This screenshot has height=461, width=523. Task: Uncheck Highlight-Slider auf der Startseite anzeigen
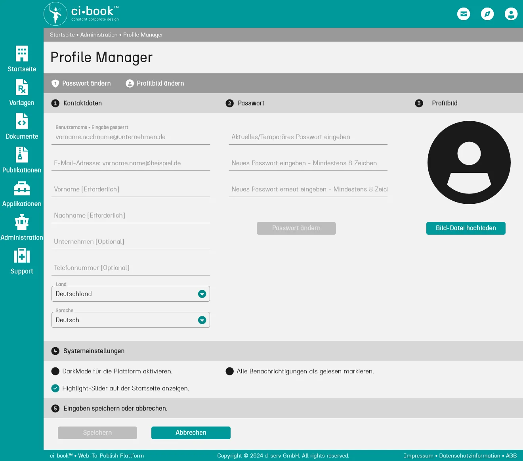(x=55, y=388)
